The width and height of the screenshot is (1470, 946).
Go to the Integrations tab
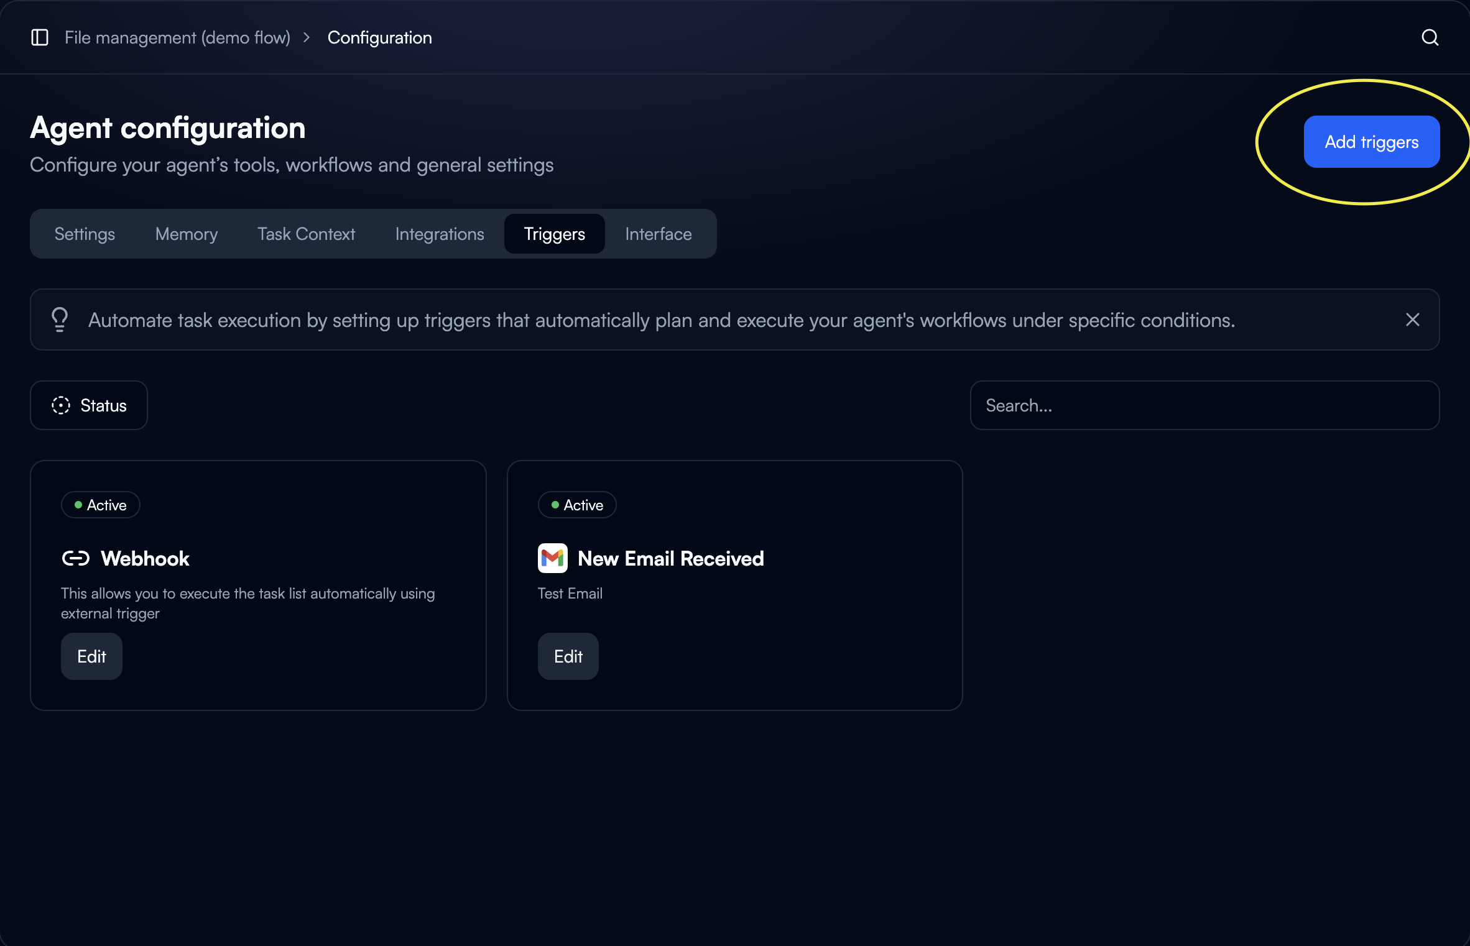click(439, 234)
